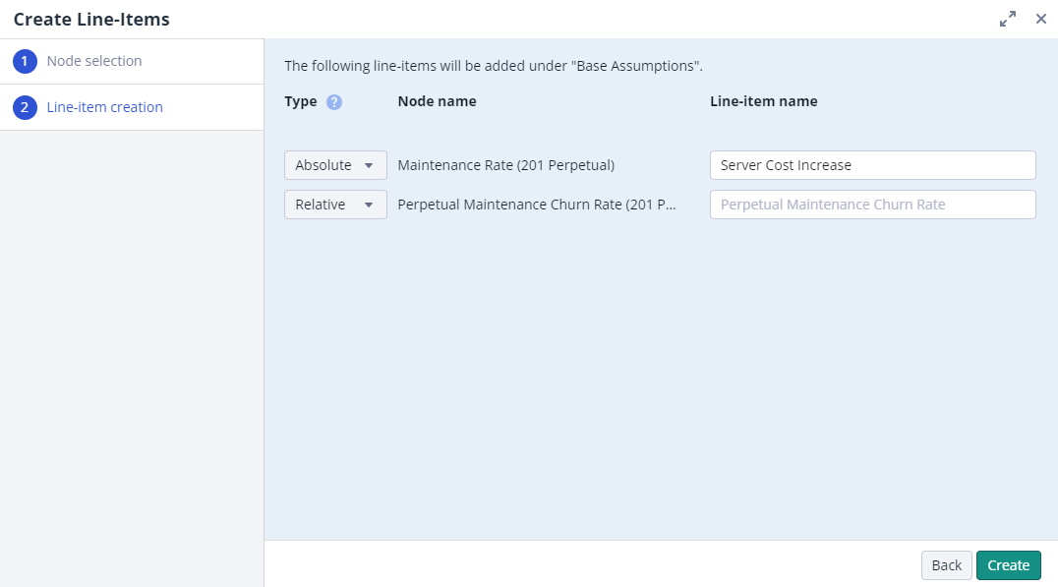
Task: Click the step 2 circle badge
Action: [x=25, y=107]
